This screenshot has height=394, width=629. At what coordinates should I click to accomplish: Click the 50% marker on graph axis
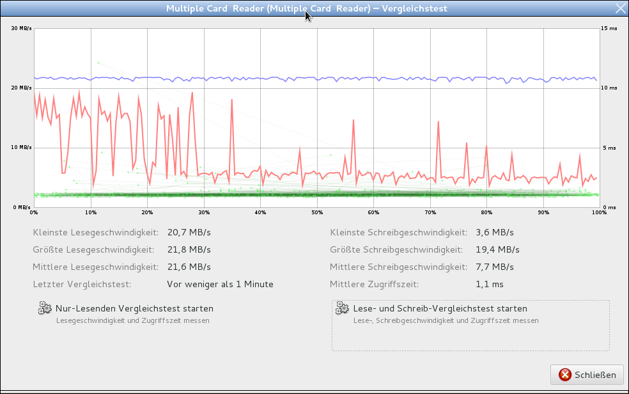[x=317, y=212]
